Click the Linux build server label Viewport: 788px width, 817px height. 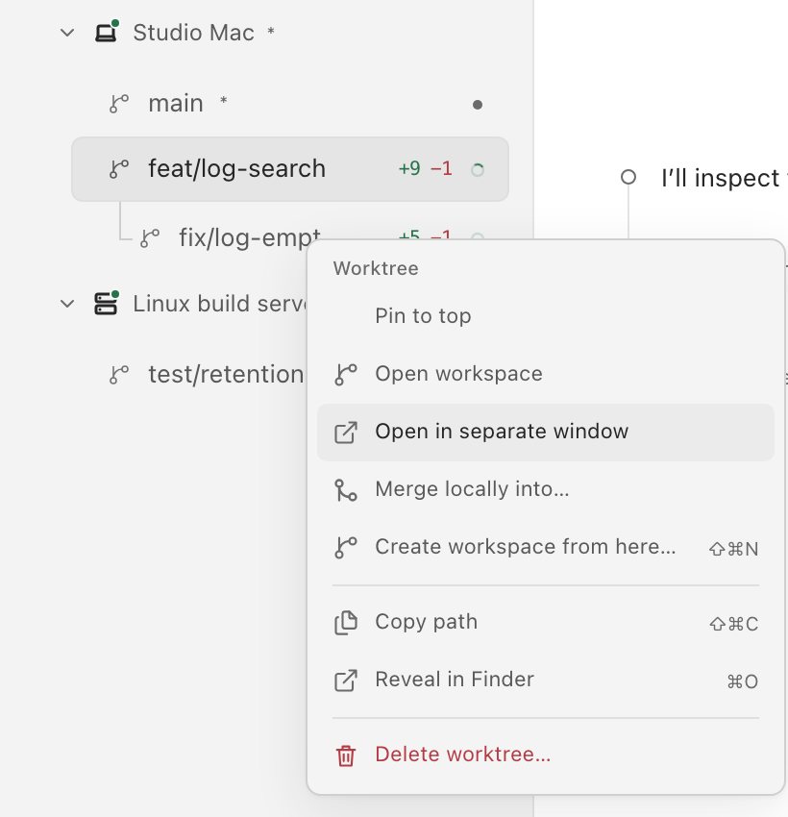pos(220,304)
